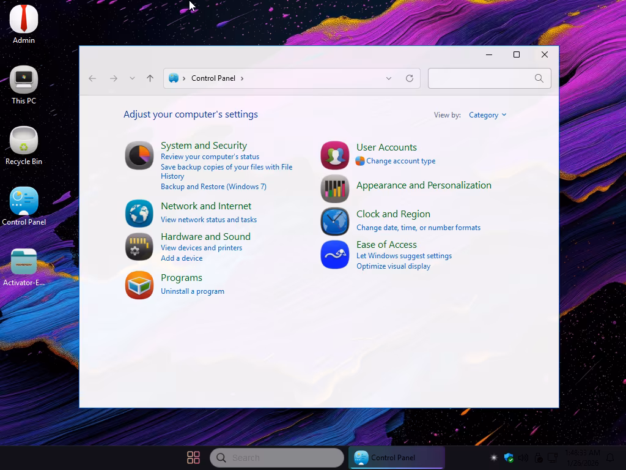Click the Uninstall a program link
Viewport: 626px width, 470px height.
192,291
